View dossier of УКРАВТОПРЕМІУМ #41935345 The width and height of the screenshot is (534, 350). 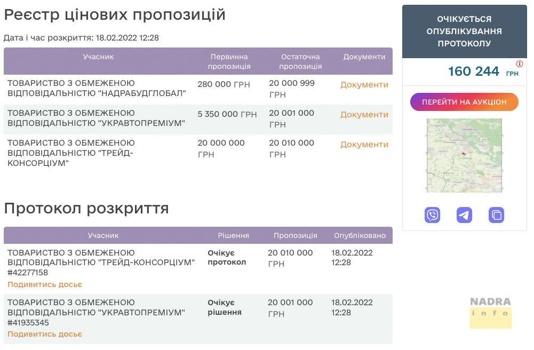(45, 334)
